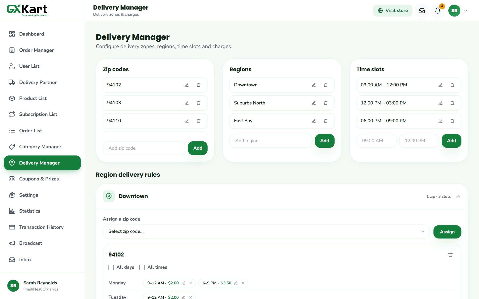Click the Downtown location pin icon

point(109,196)
